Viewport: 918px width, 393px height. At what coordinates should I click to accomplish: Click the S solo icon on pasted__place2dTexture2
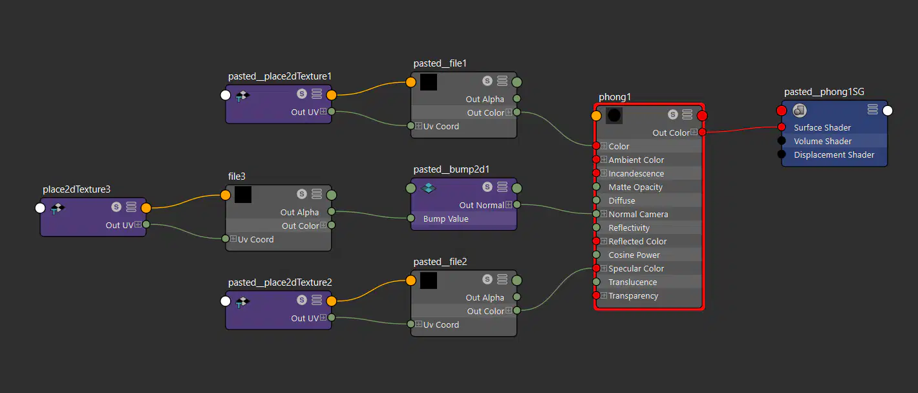pos(301,300)
